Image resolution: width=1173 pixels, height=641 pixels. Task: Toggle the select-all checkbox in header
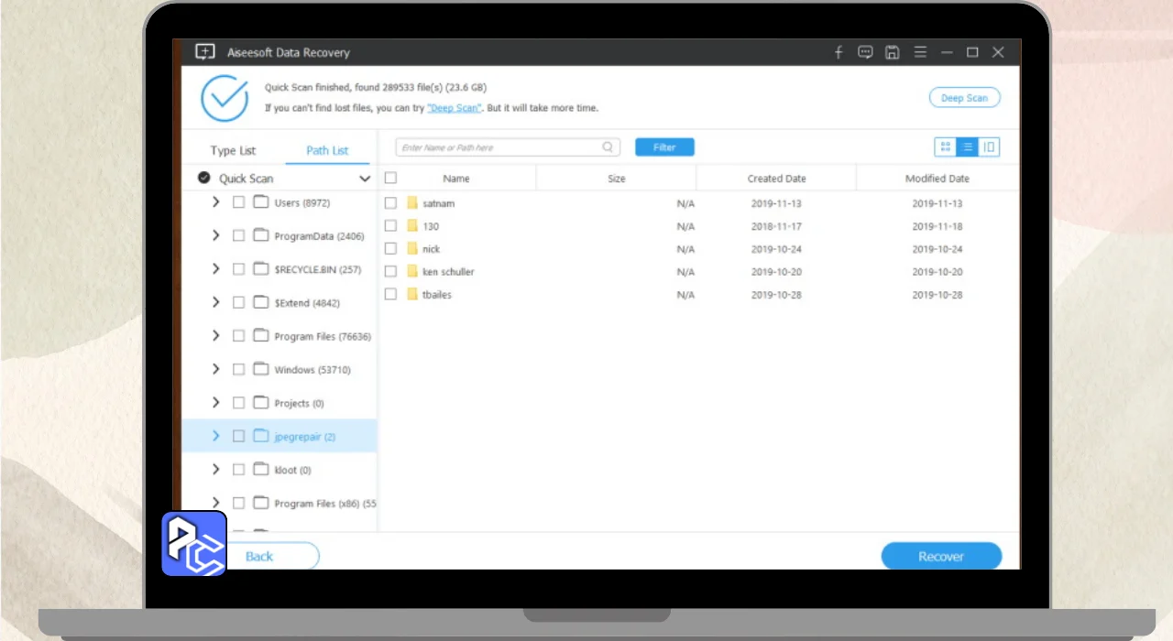coord(390,178)
